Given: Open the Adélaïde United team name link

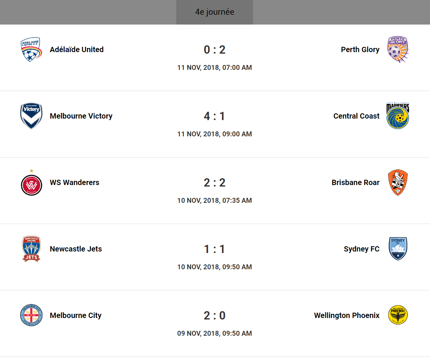Looking at the screenshot, I should coord(77,49).
